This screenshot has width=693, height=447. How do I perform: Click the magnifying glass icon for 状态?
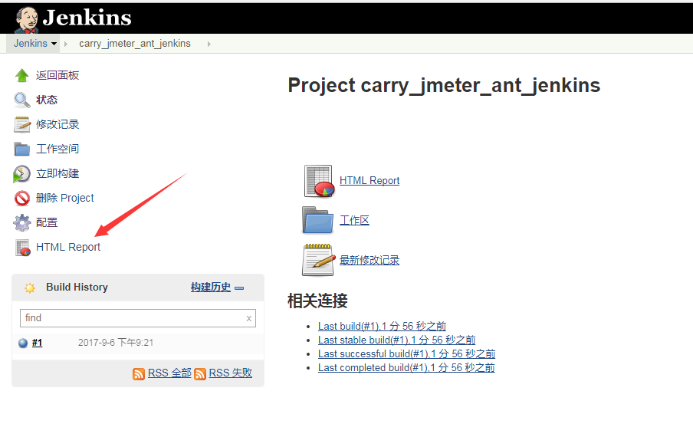[x=21, y=100]
